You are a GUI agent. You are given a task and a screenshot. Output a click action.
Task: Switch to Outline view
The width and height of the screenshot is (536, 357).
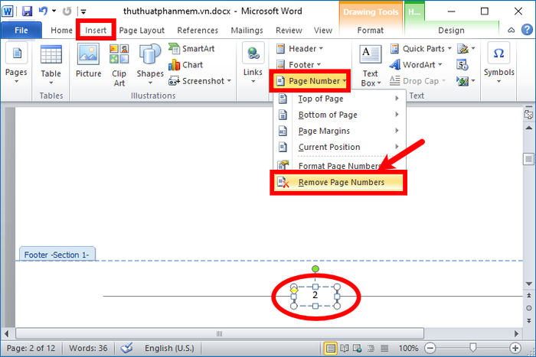(371, 348)
